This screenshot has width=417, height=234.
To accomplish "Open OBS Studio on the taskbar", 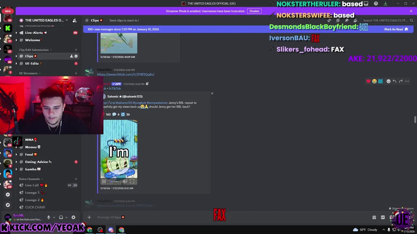I will point(100,230).
